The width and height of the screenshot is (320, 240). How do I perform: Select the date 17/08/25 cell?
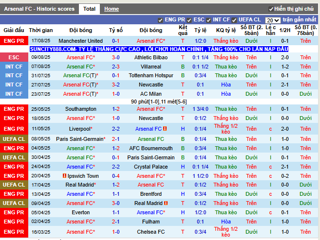click(x=41, y=41)
